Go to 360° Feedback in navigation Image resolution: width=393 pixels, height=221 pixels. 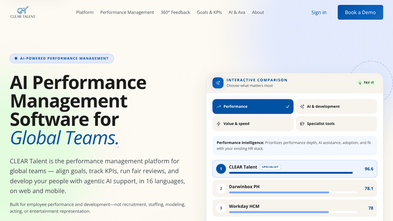point(175,12)
